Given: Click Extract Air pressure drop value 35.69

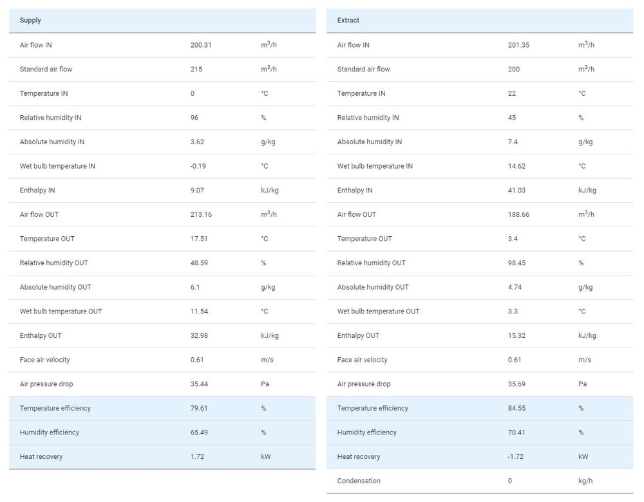Looking at the screenshot, I should (517, 384).
